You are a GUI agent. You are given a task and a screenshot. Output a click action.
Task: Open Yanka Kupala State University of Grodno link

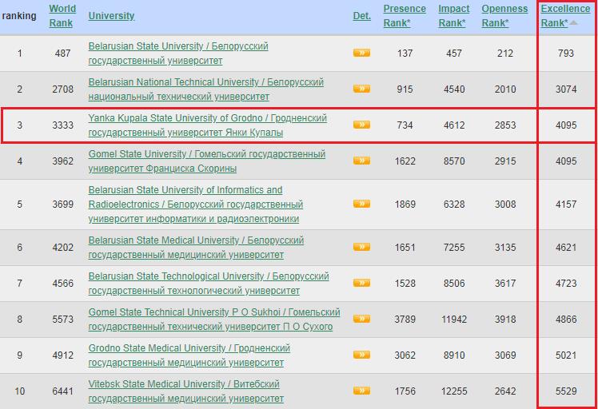[x=208, y=125]
